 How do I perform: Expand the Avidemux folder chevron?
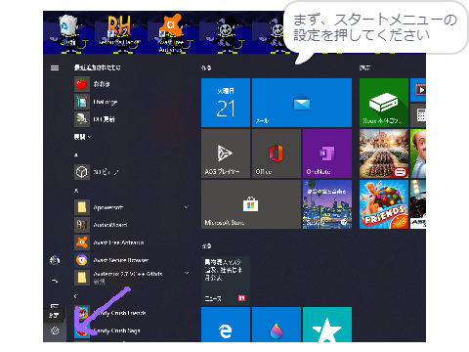187,273
